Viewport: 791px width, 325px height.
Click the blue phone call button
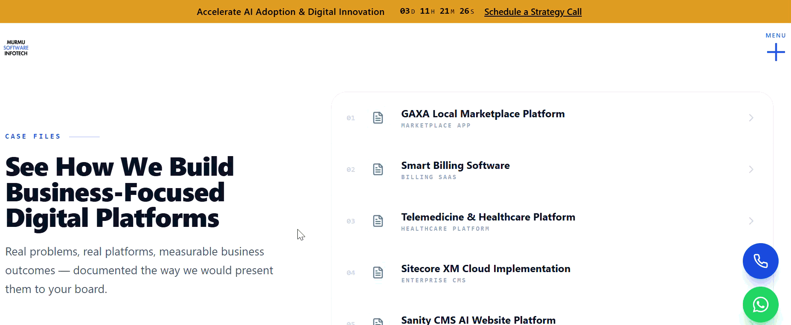760,261
